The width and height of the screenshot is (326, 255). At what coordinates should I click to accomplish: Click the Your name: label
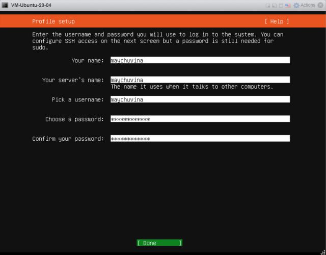coord(88,61)
